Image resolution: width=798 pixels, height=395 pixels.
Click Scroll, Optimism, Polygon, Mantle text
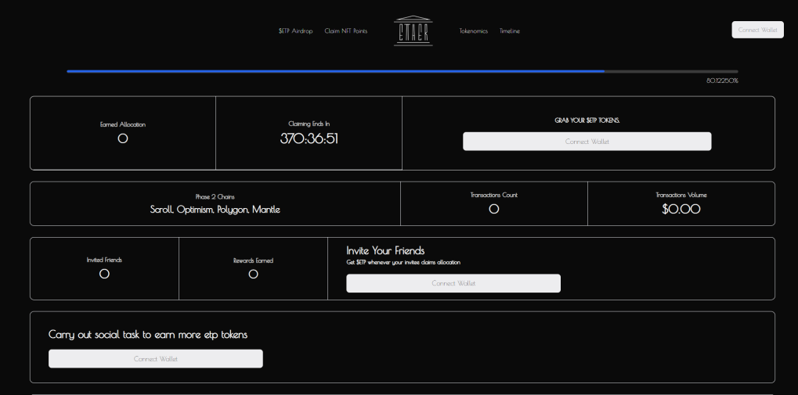[215, 210]
